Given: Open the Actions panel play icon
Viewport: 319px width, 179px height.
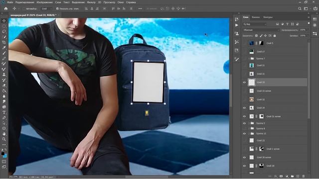Looking at the screenshot, I should [237, 25].
